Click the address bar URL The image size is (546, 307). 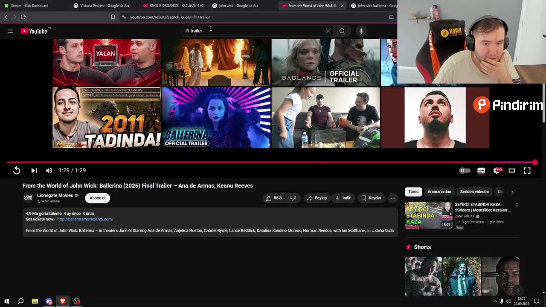pos(170,17)
